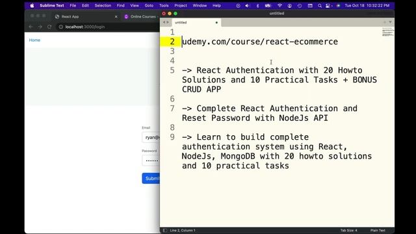
Task: Open the Tools menu
Action: 164,6
